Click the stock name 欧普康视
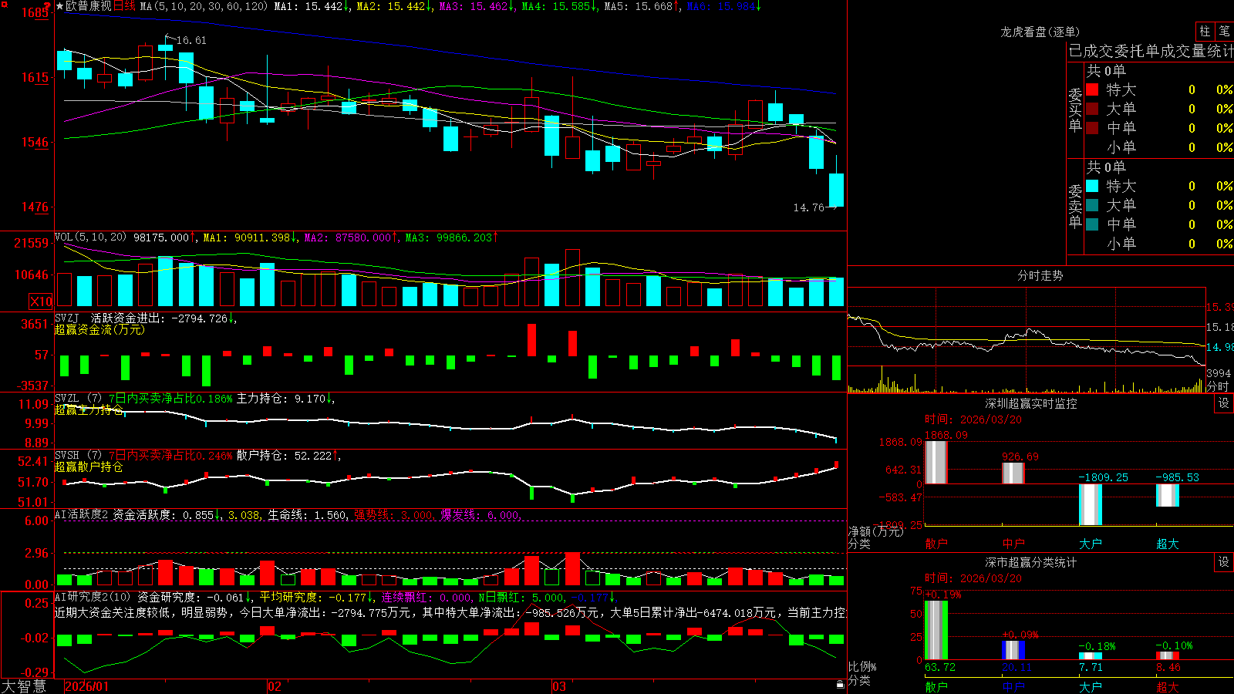This screenshot has height=694, width=1234. coord(88,6)
